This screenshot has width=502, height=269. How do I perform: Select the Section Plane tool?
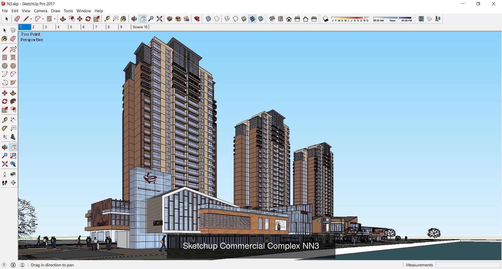point(13,183)
